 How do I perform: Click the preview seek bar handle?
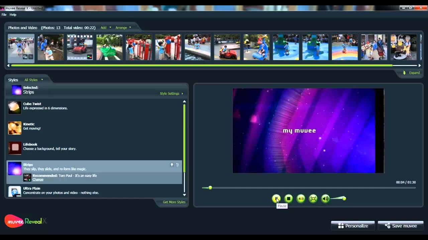point(210,188)
